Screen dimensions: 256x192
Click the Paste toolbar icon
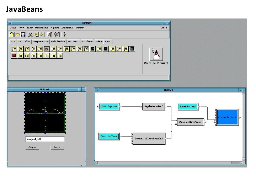point(42,34)
